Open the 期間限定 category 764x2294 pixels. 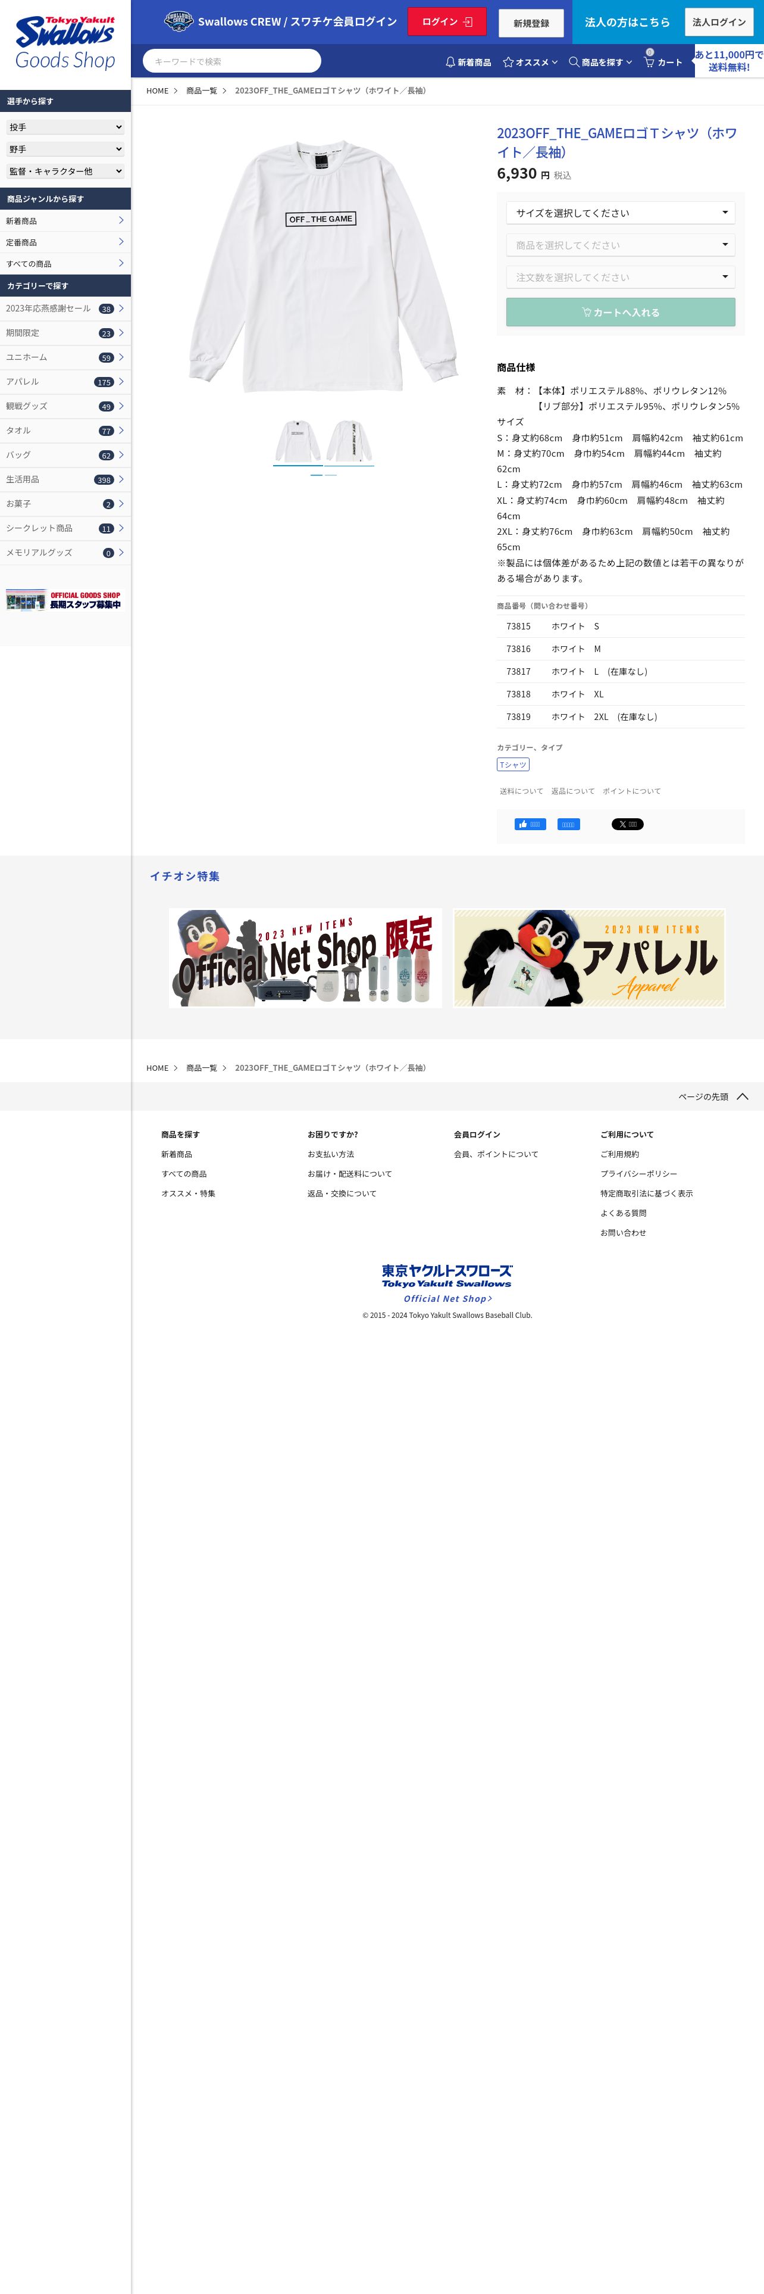pyautogui.click(x=65, y=333)
